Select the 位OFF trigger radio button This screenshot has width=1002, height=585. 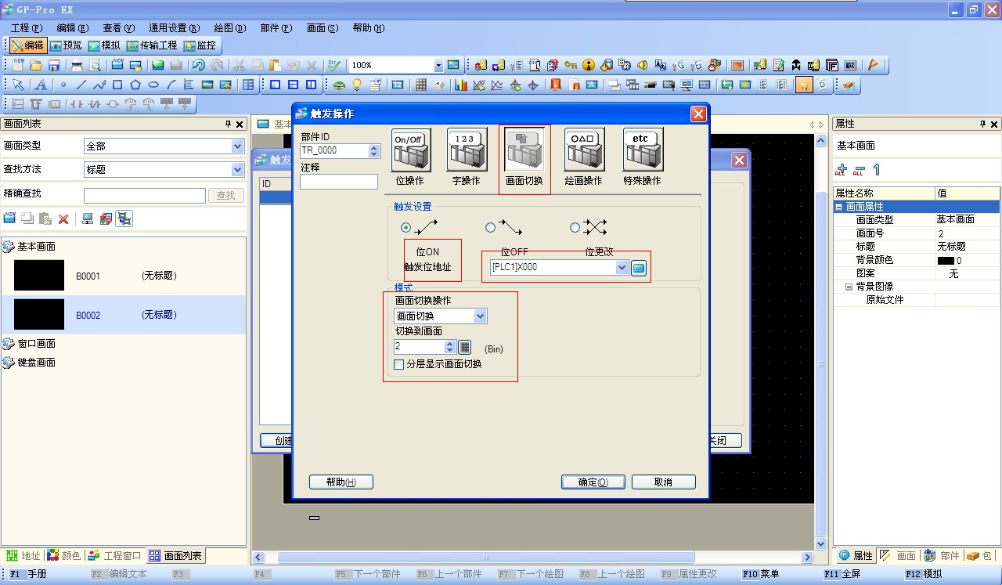(x=491, y=228)
